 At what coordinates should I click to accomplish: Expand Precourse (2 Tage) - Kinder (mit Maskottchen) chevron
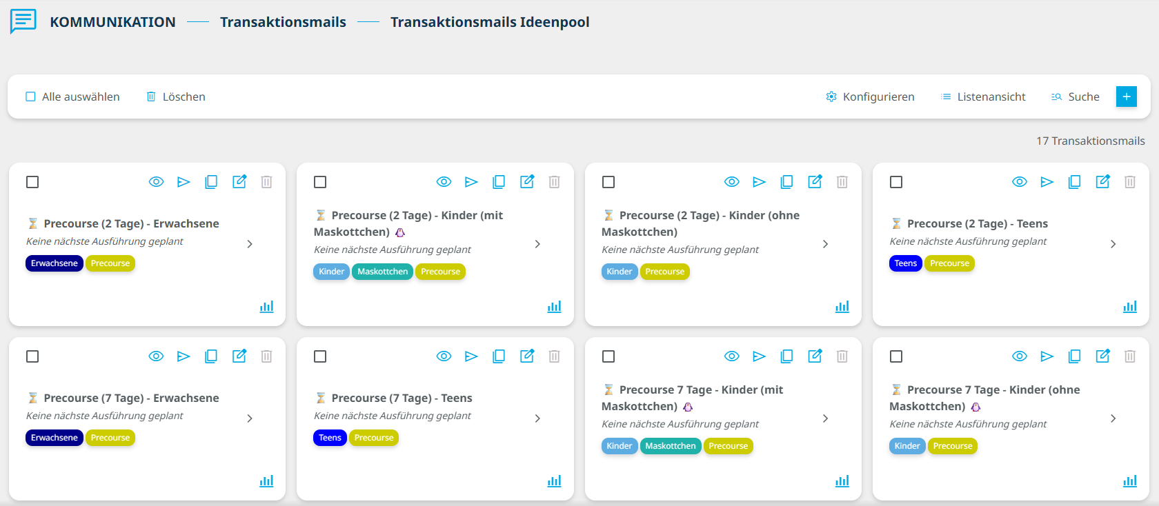click(x=537, y=244)
